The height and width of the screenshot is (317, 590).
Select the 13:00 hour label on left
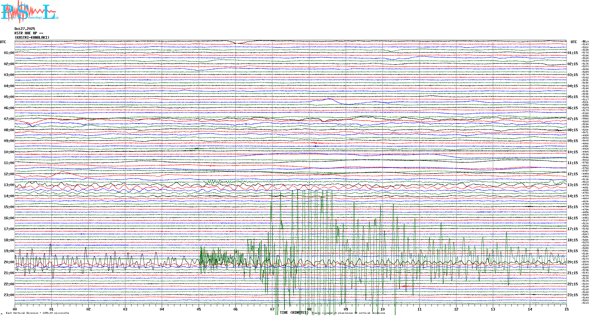pos(9,185)
